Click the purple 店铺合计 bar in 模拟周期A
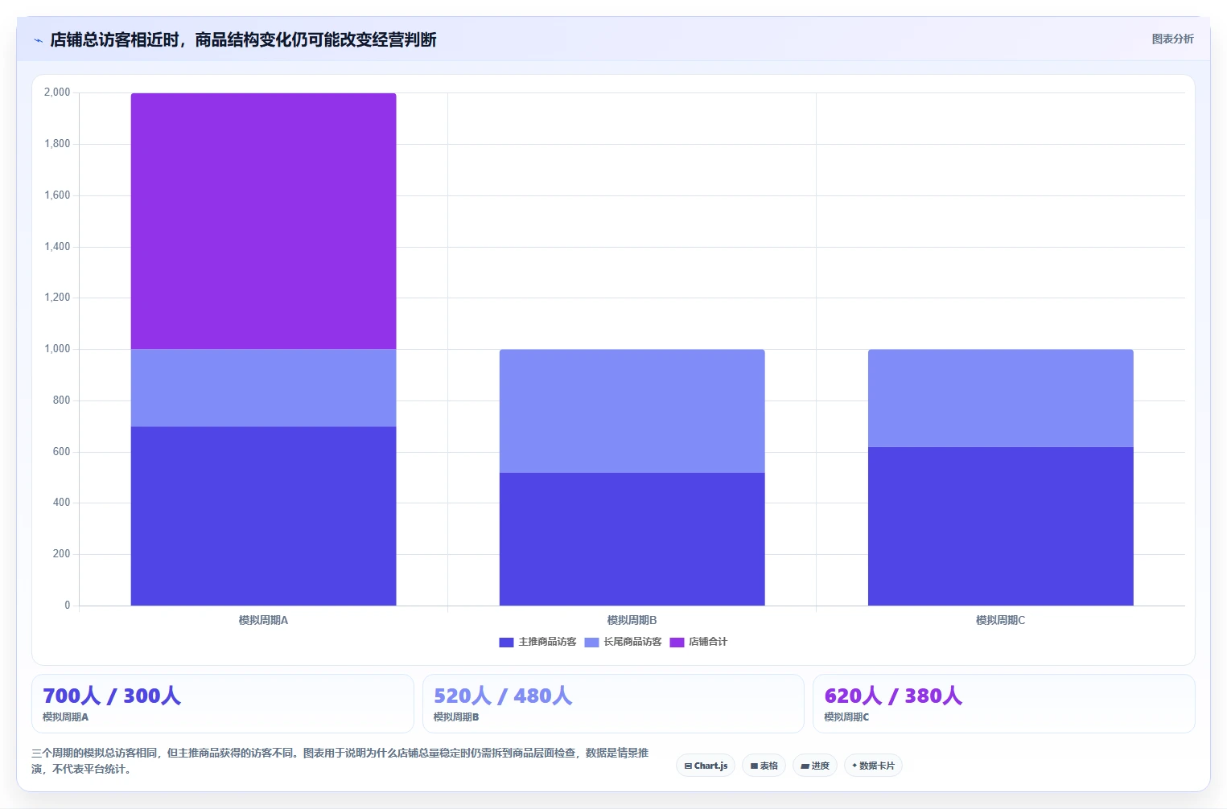Screen dimensions: 1227x809 point(263,221)
